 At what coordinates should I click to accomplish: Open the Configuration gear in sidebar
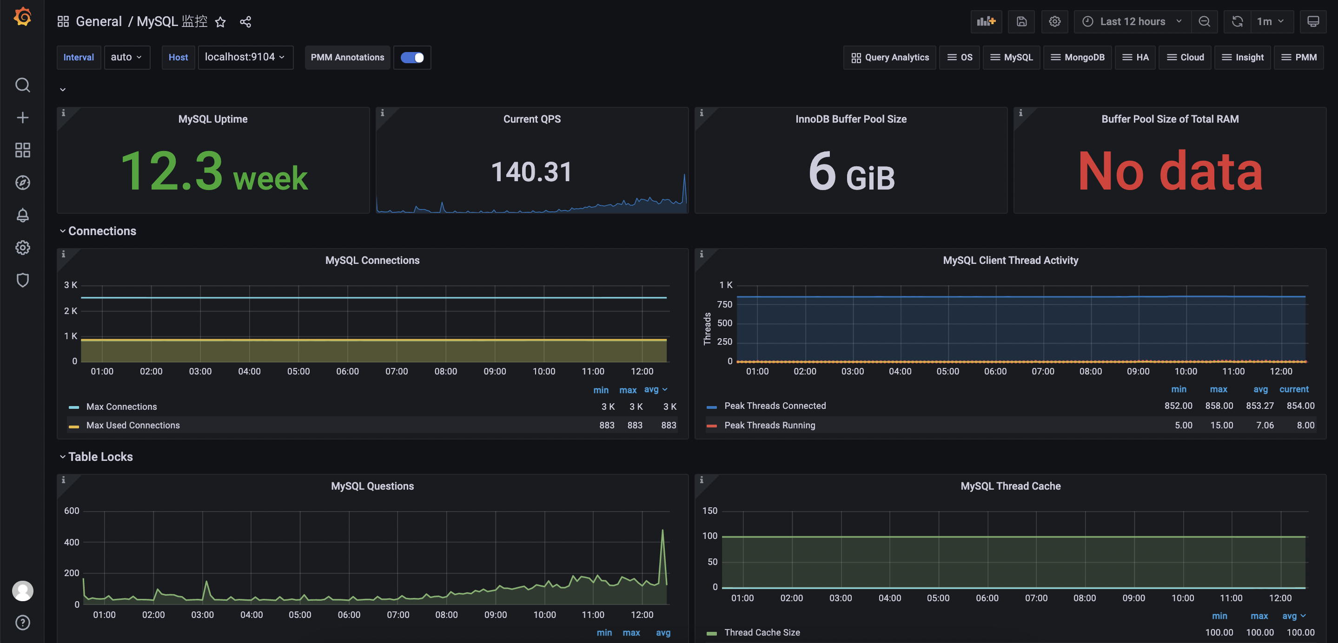tap(22, 248)
